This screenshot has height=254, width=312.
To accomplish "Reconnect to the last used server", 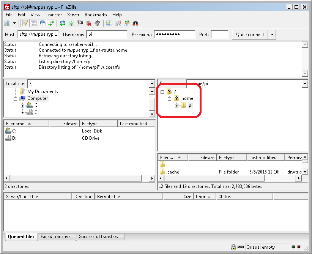I will [98, 23].
